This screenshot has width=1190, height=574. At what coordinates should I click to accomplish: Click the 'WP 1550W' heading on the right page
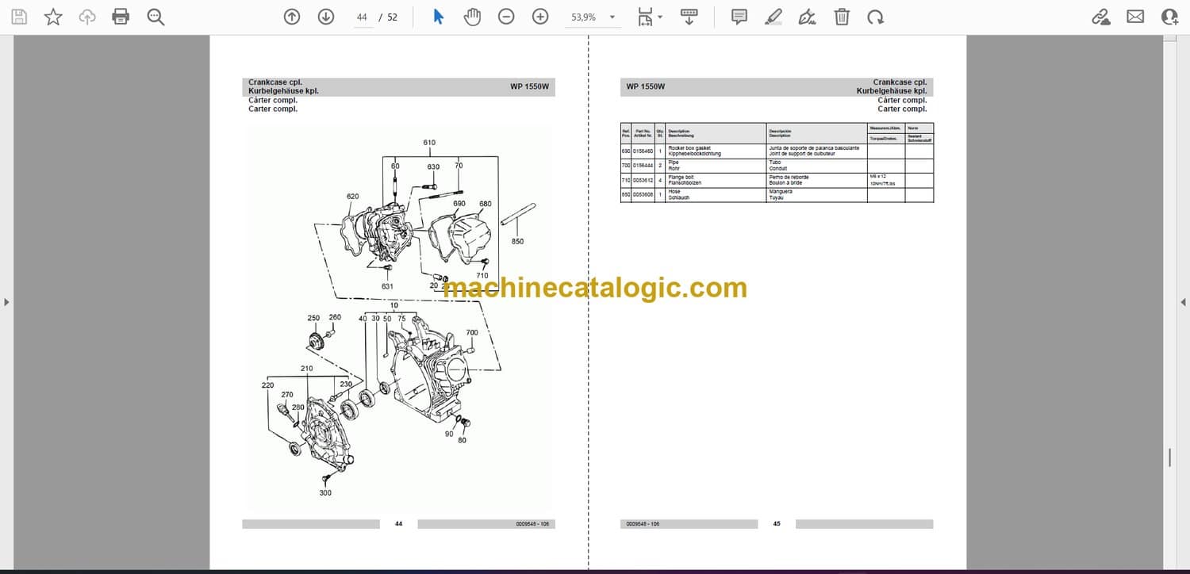click(x=646, y=86)
